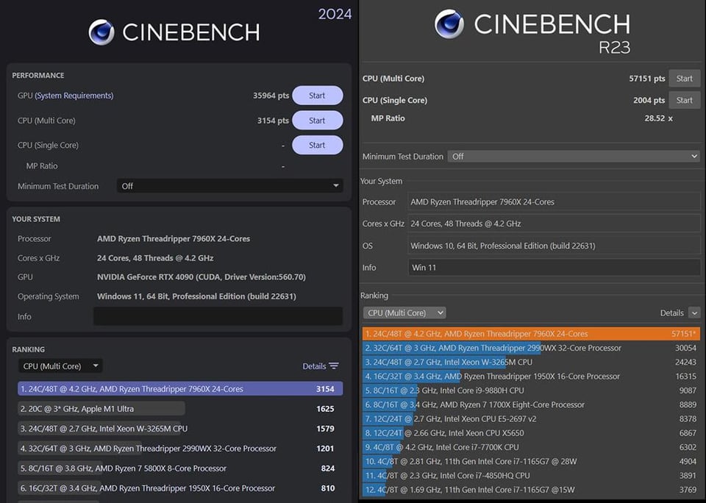The height and width of the screenshot is (503, 706).
Task: Select the Intel Core i9-9880H ranking row
Action: (531, 390)
